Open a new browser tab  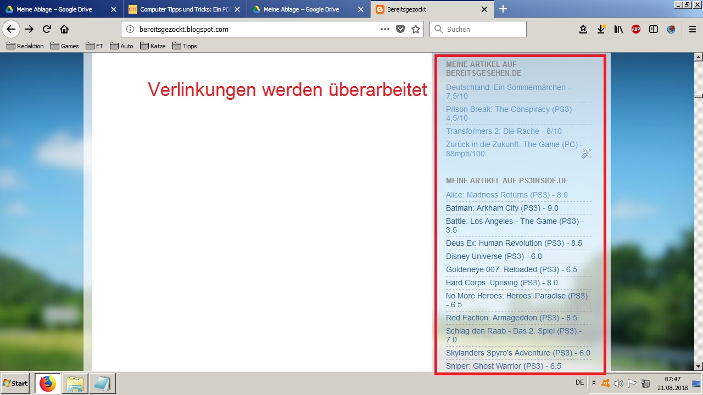pos(503,9)
